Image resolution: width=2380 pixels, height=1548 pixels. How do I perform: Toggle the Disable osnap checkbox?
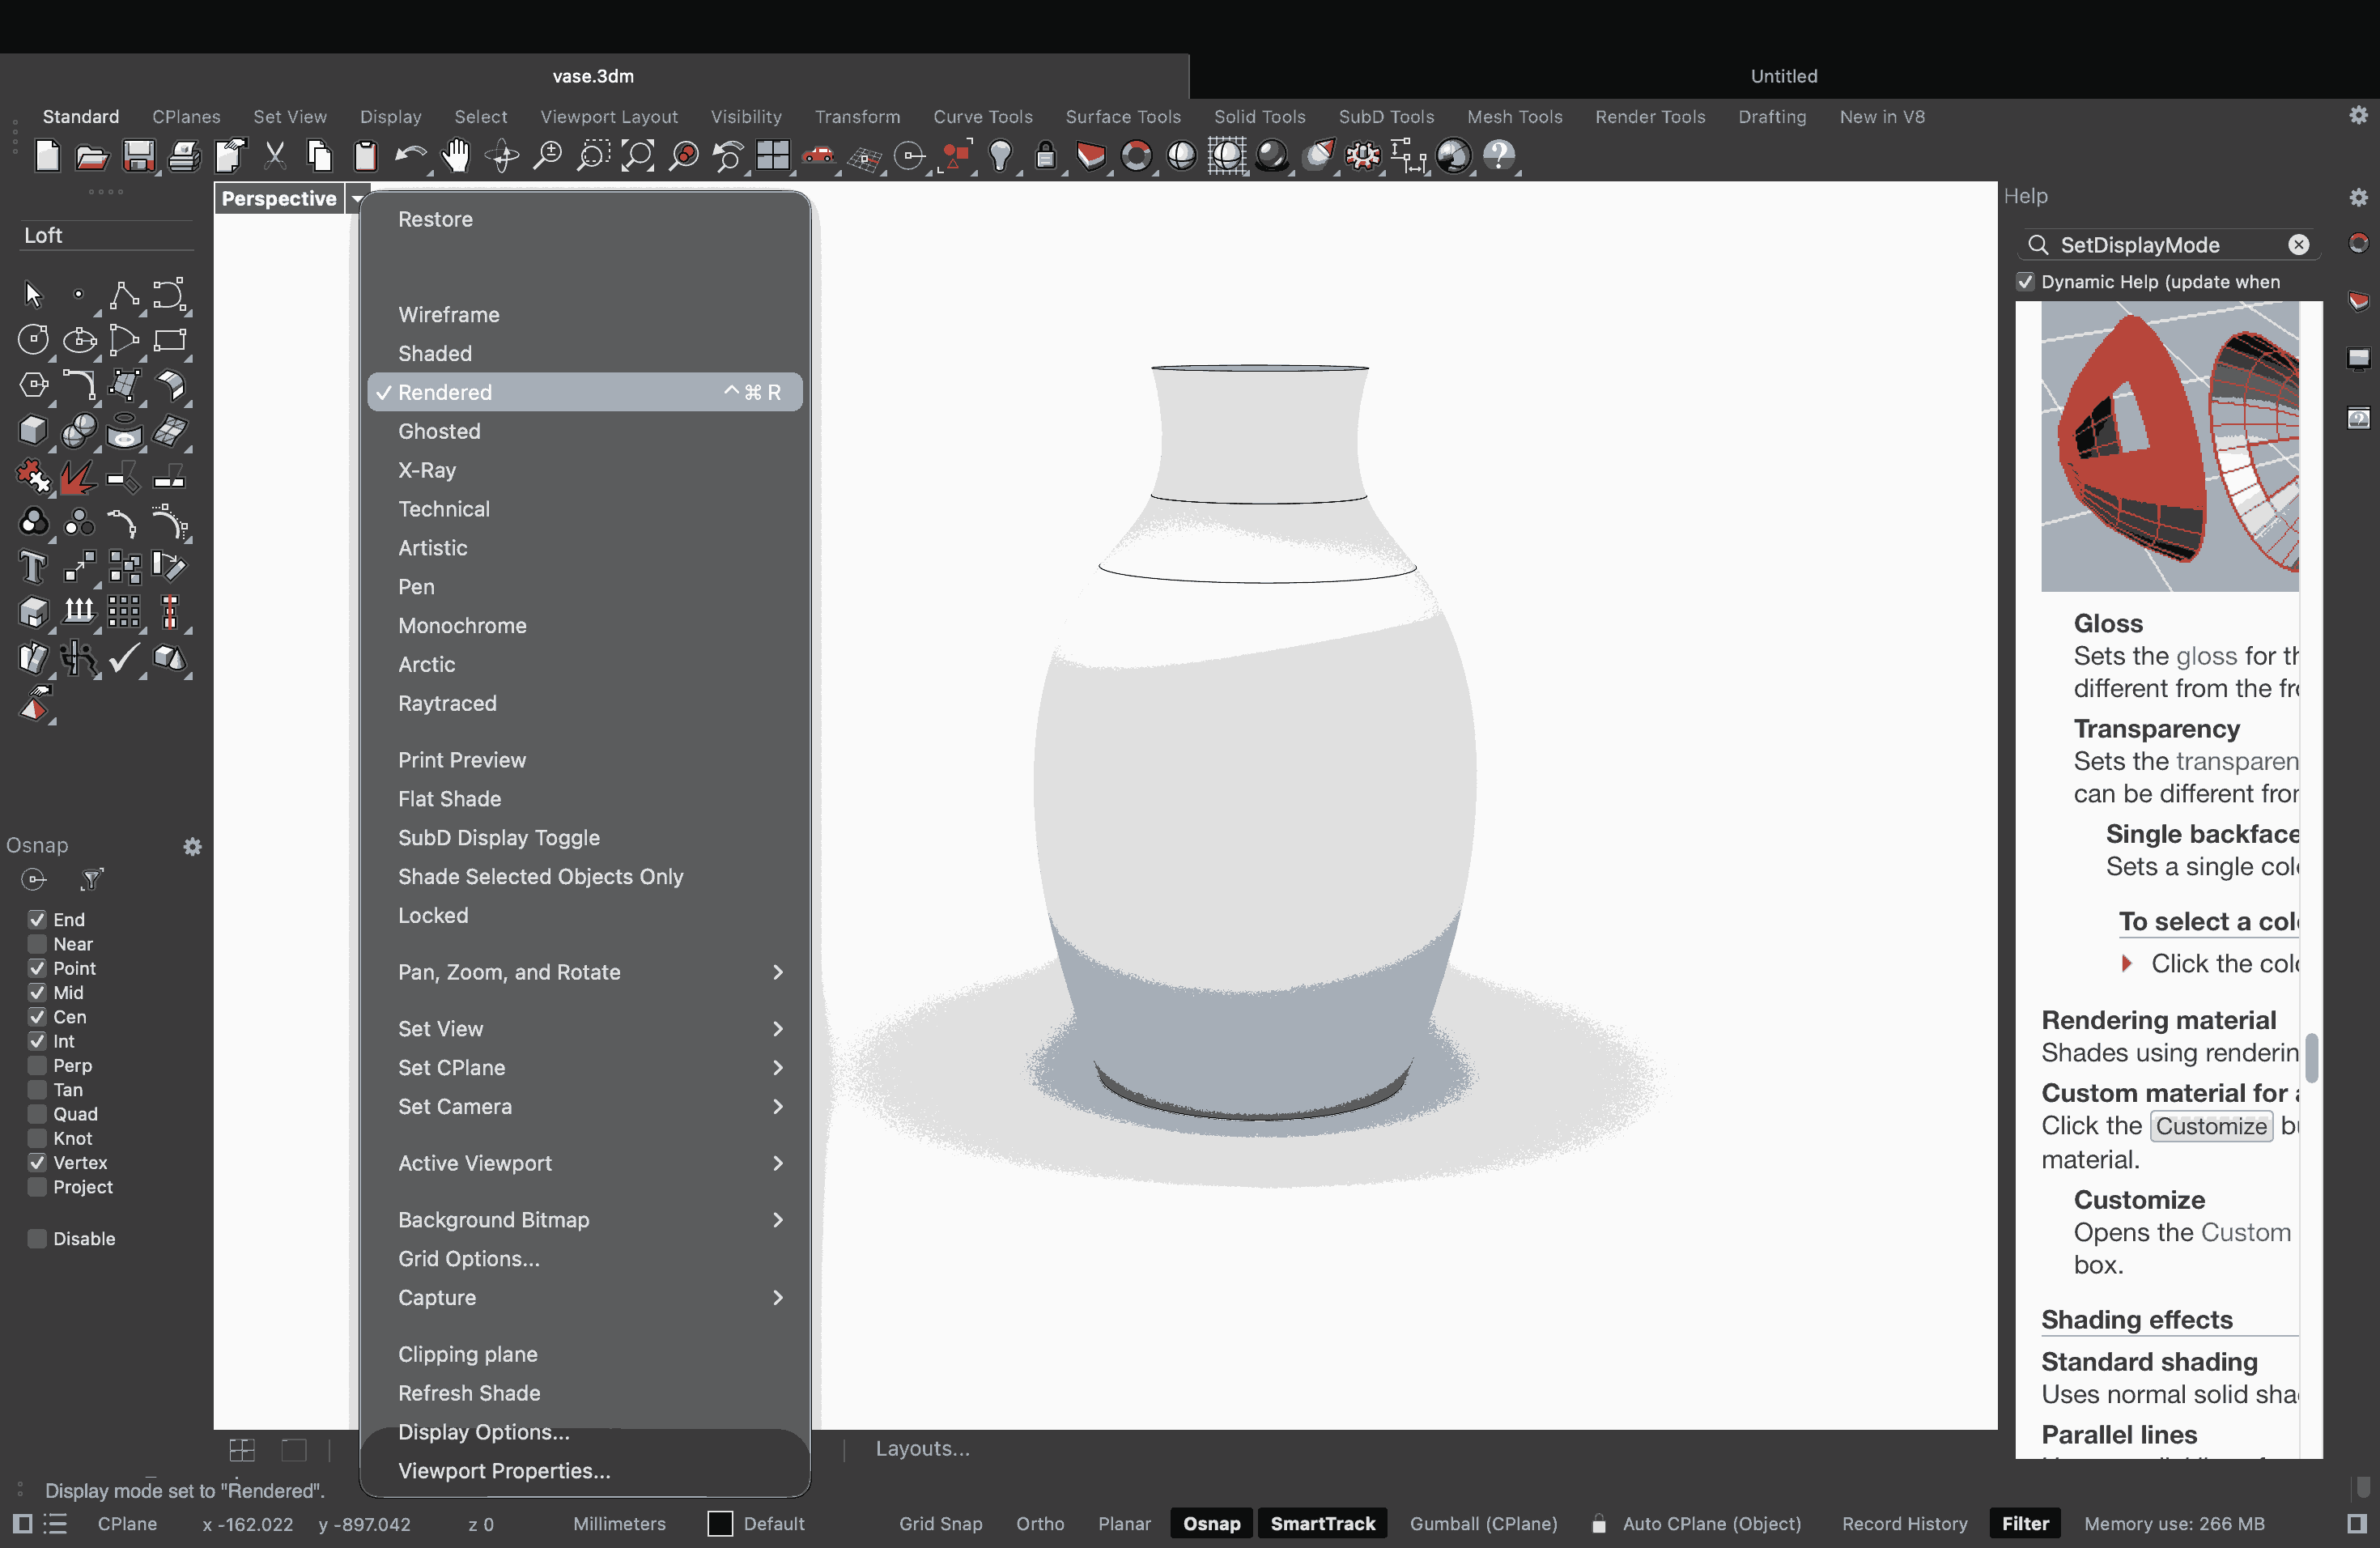pyautogui.click(x=37, y=1238)
